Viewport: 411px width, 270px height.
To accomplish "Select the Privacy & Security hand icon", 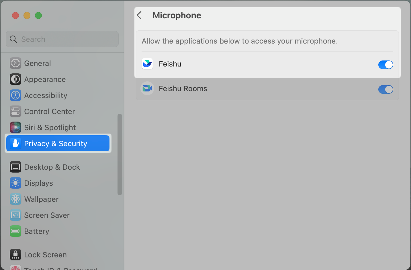I will point(16,143).
